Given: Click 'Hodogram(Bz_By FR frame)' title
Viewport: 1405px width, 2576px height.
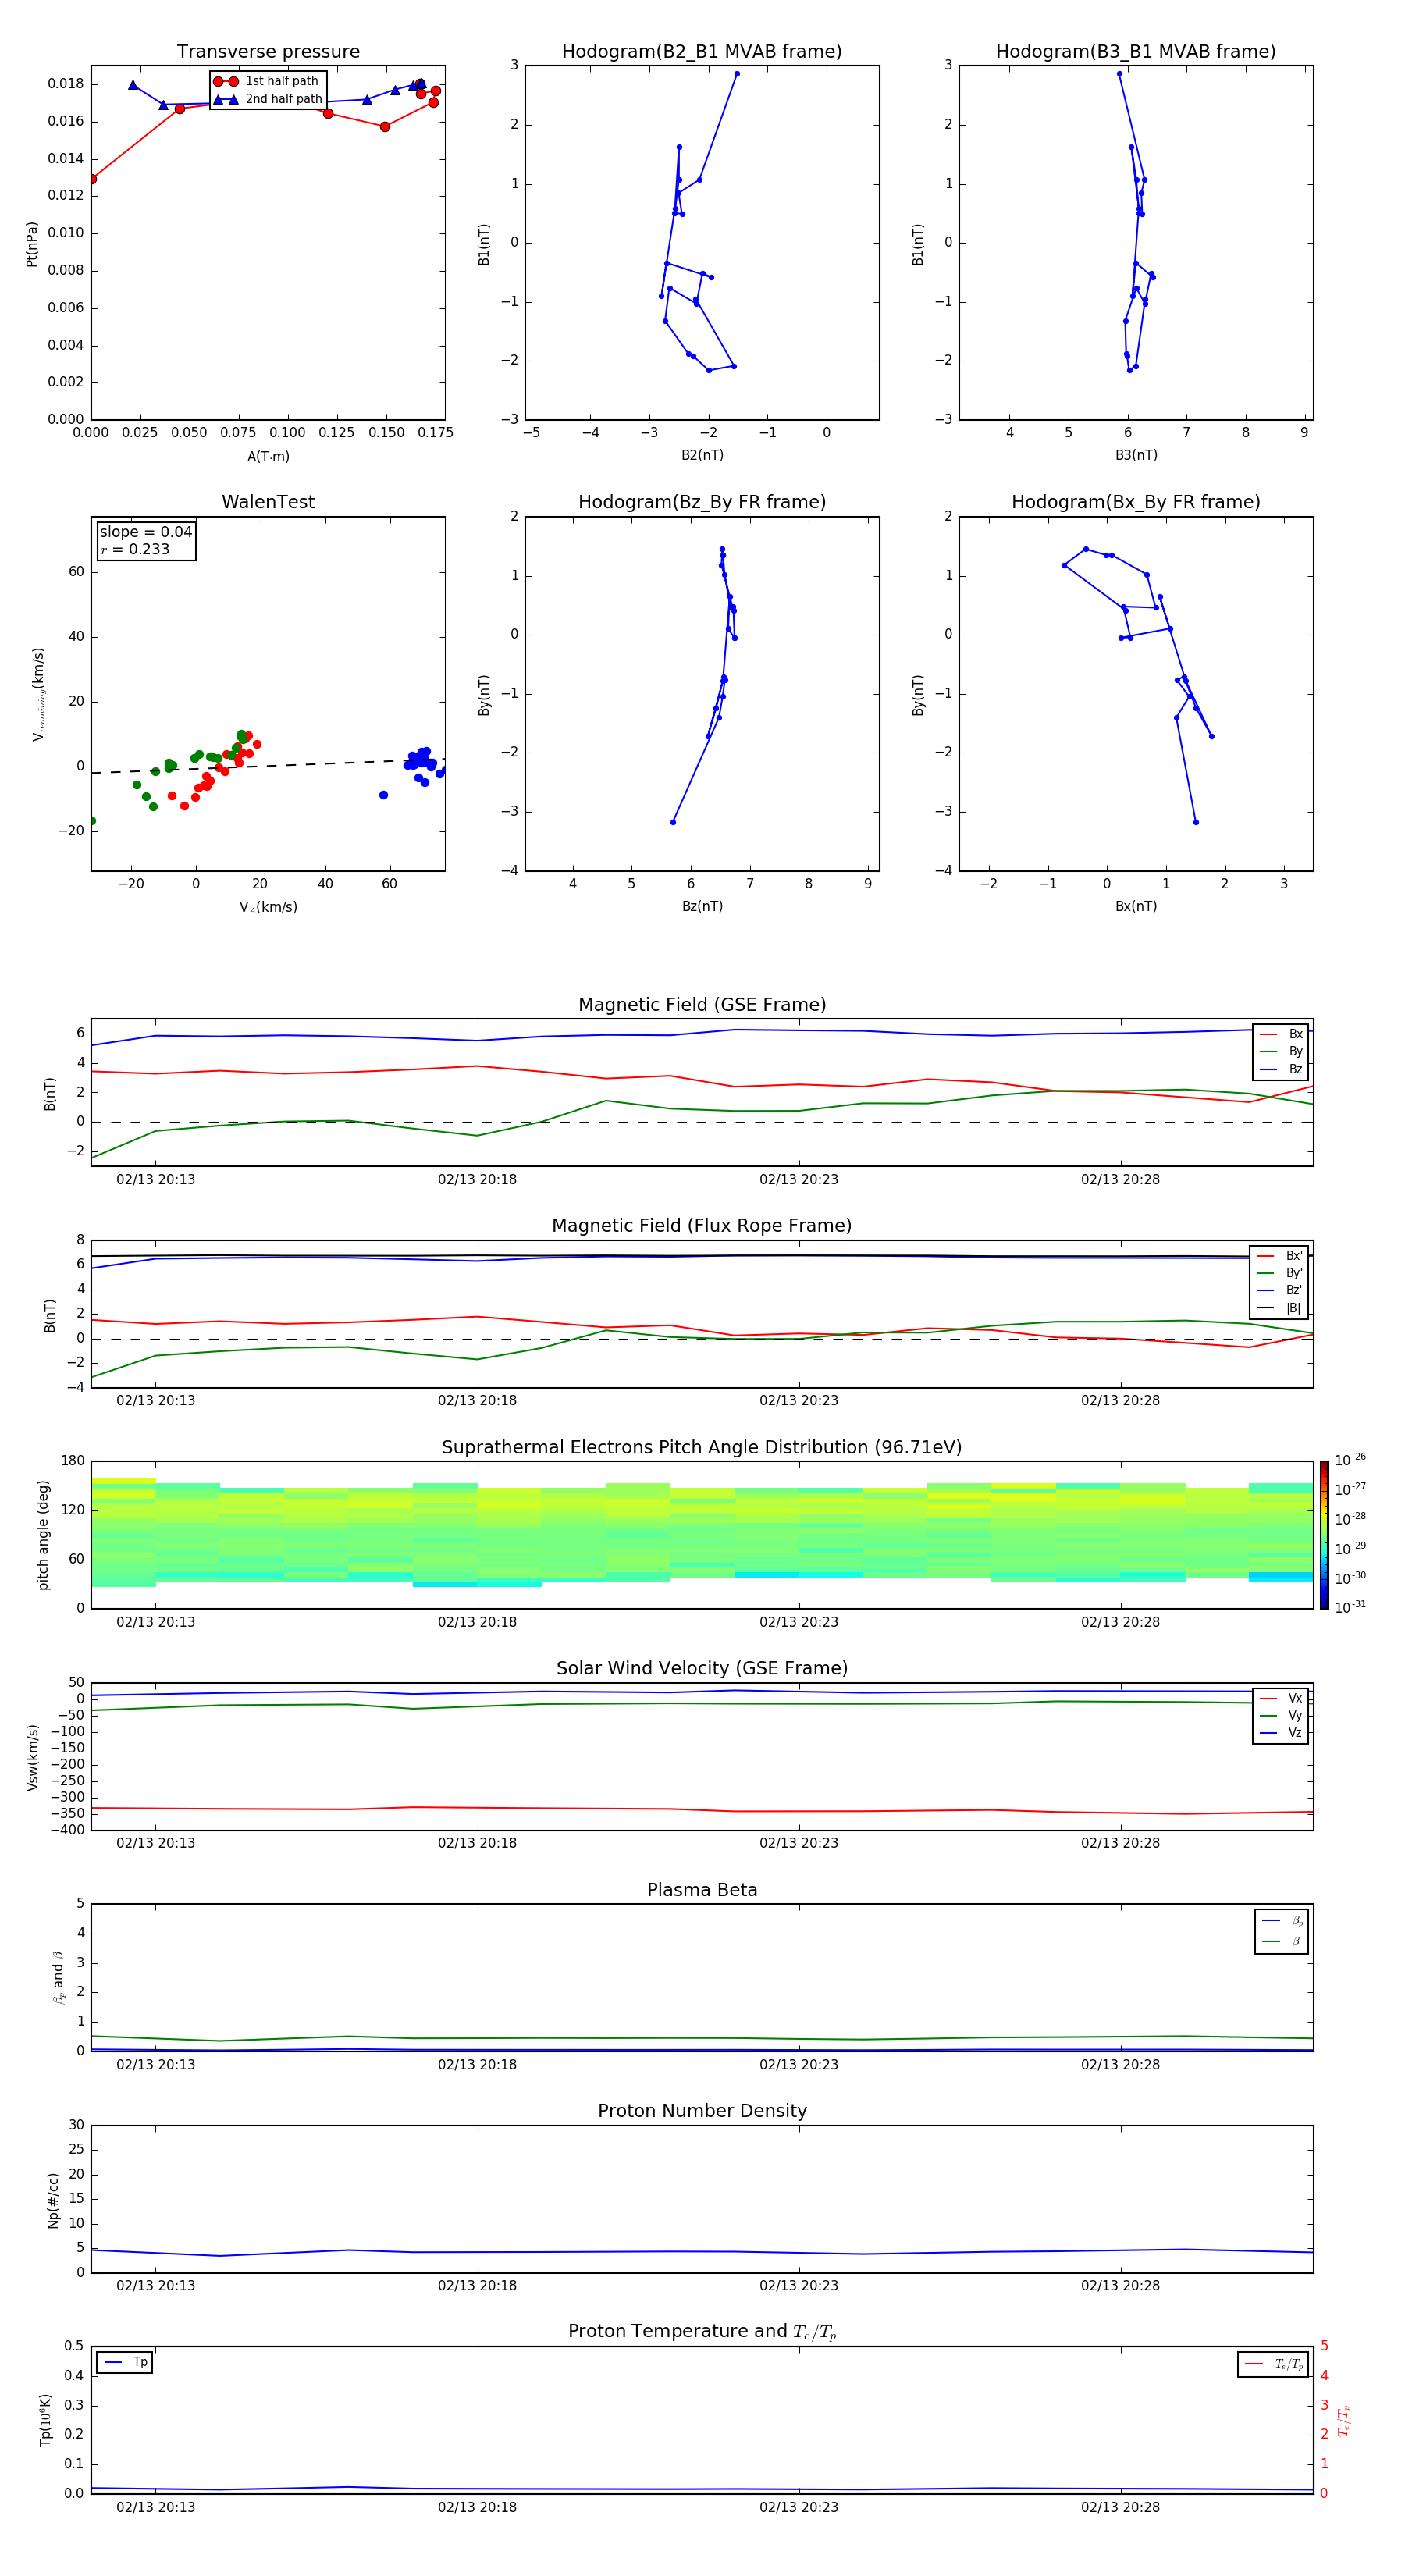Looking at the screenshot, I should click(x=702, y=502).
